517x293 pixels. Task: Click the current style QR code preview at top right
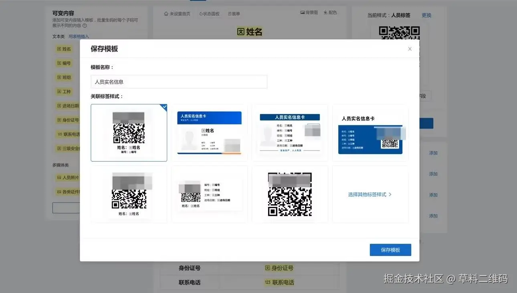(399, 33)
